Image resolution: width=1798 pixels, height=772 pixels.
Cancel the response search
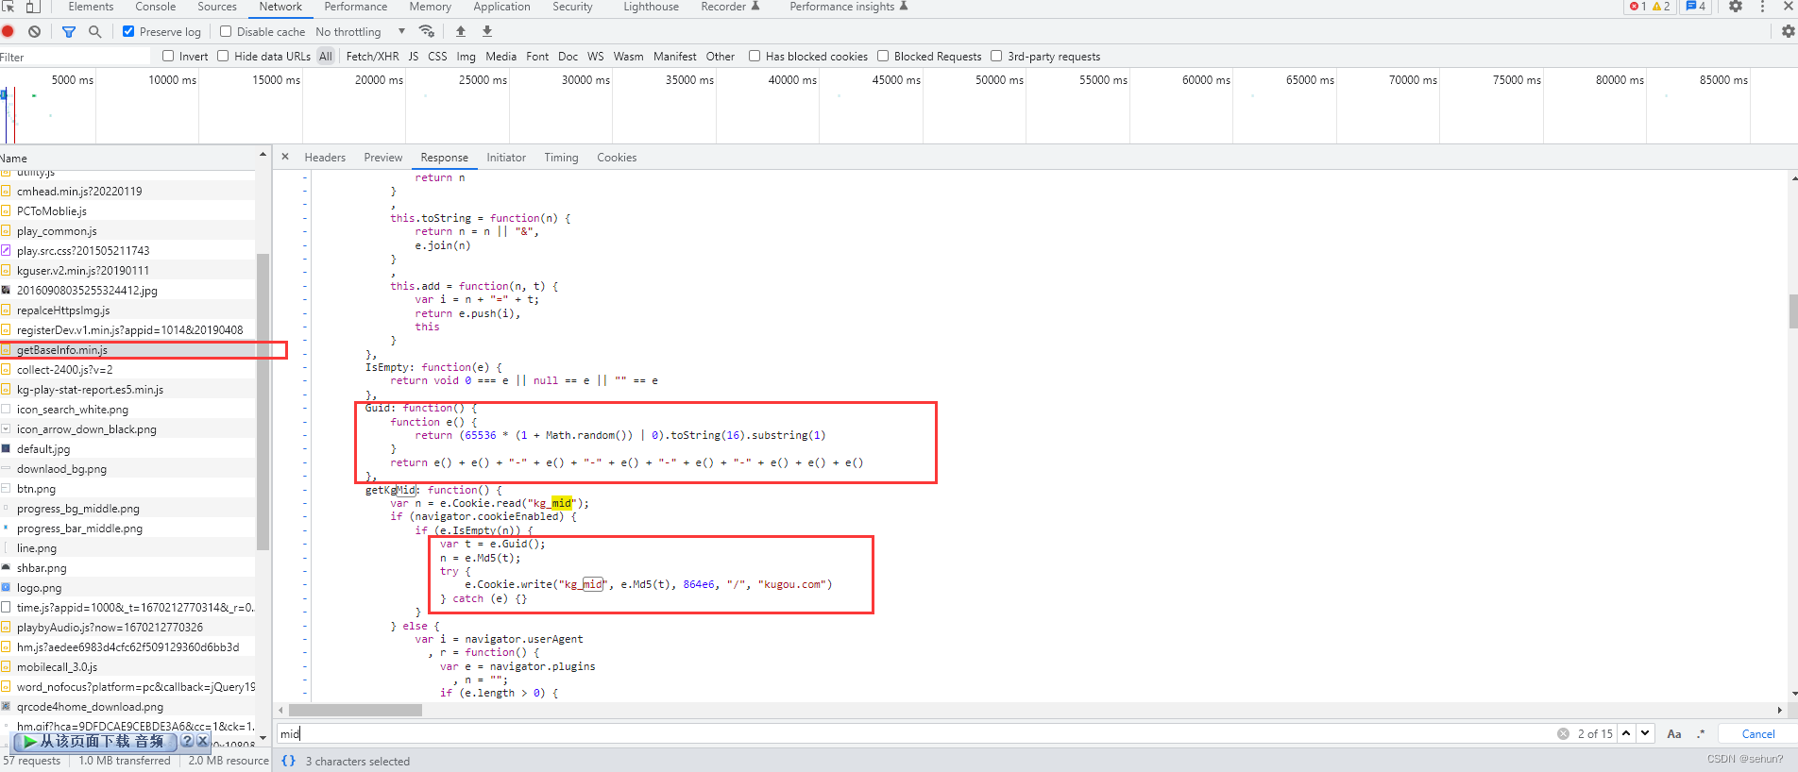point(1757,734)
